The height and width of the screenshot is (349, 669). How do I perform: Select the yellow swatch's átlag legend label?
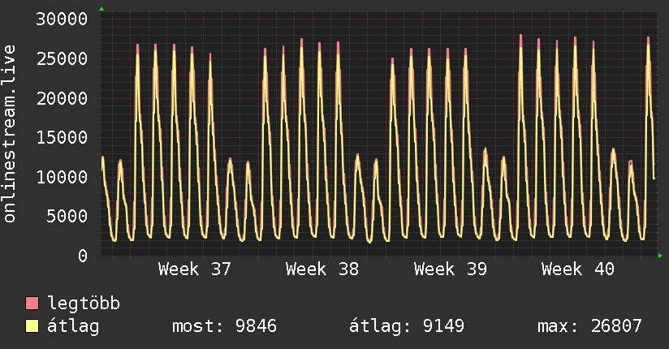tap(73, 326)
